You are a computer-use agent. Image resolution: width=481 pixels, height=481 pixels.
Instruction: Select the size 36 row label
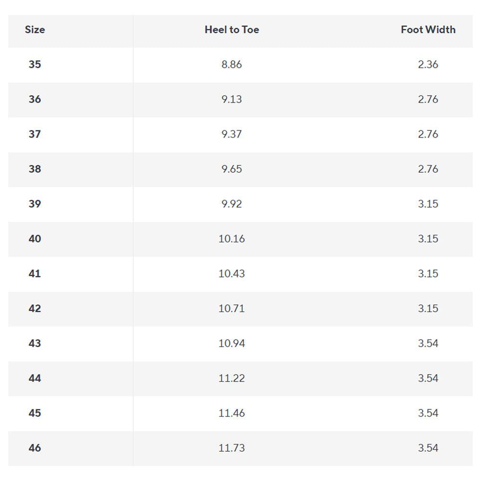pos(35,100)
